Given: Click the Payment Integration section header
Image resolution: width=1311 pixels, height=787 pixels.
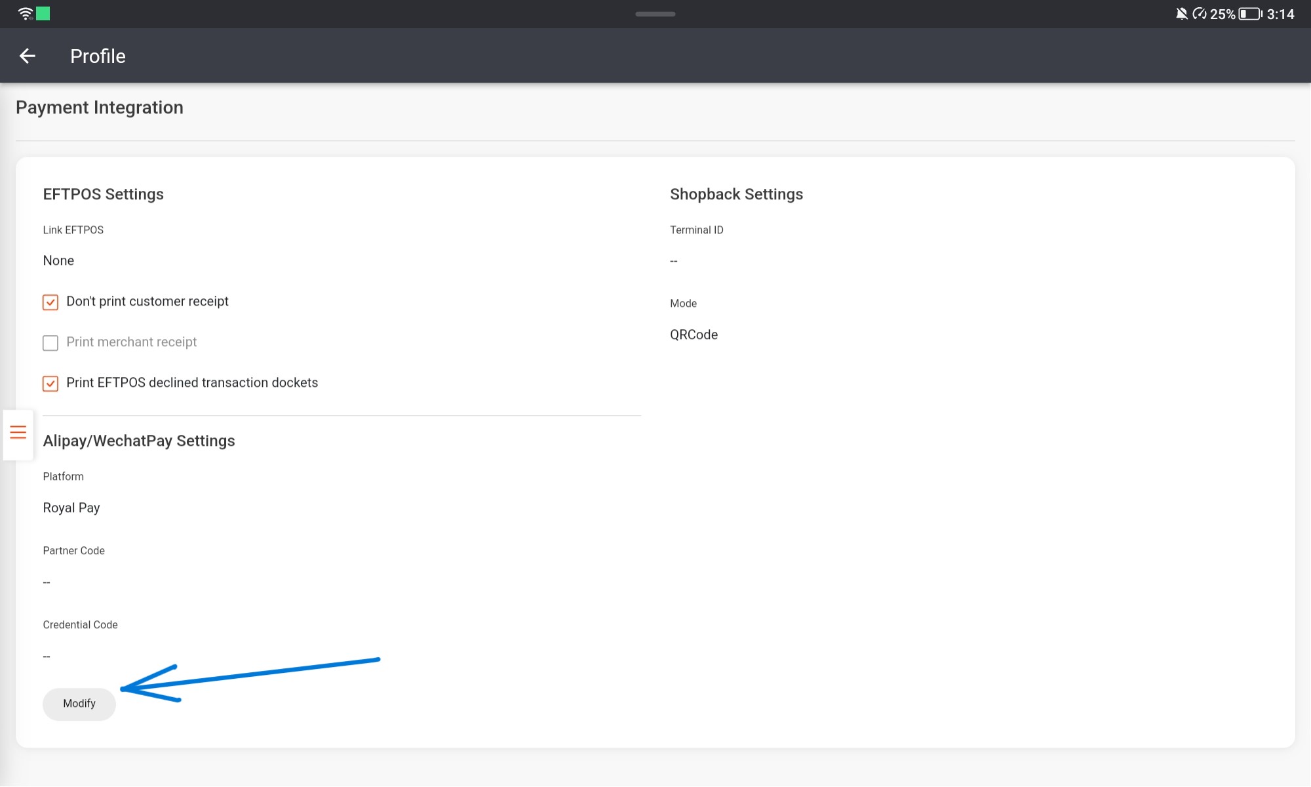Looking at the screenshot, I should tap(100, 107).
